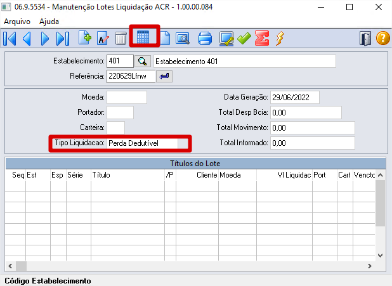Click the Vl Liquidac column header
The width and height of the screenshot is (392, 286).
click(285, 175)
